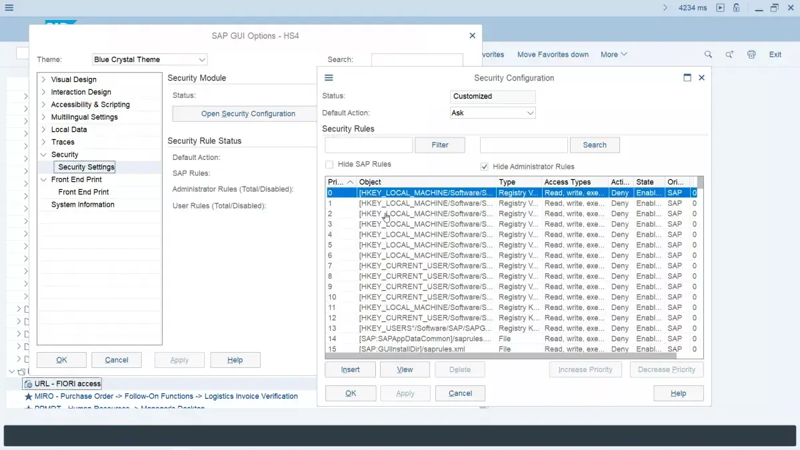Select the SAPAppDataCommon rule in row 14

511,339
